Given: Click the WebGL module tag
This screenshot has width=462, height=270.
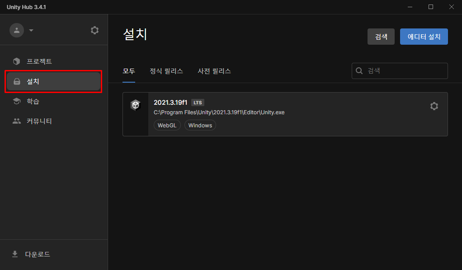Looking at the screenshot, I should (x=167, y=125).
